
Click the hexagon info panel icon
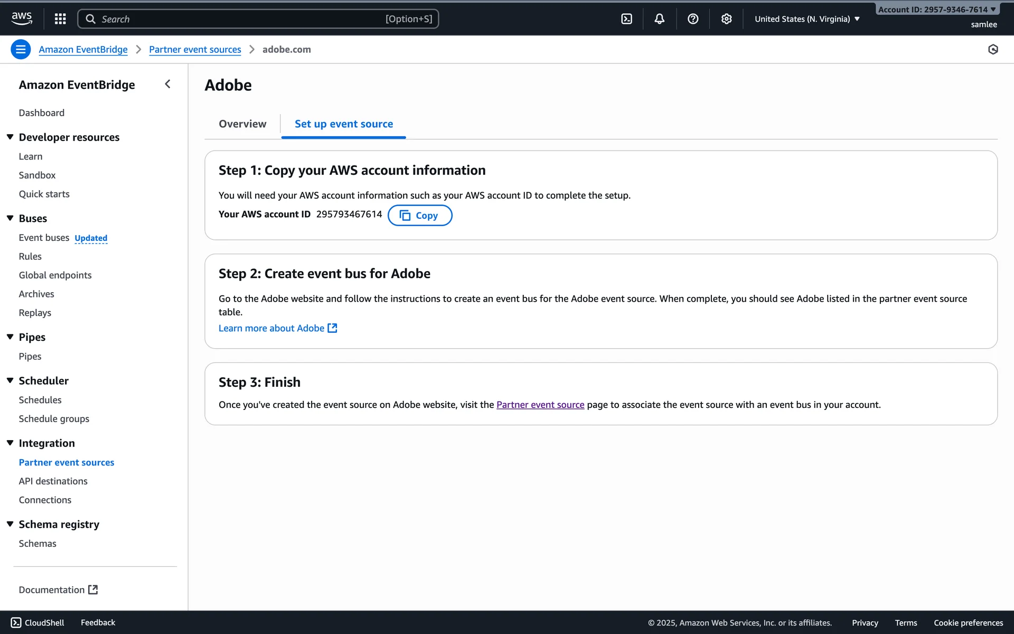tap(993, 50)
